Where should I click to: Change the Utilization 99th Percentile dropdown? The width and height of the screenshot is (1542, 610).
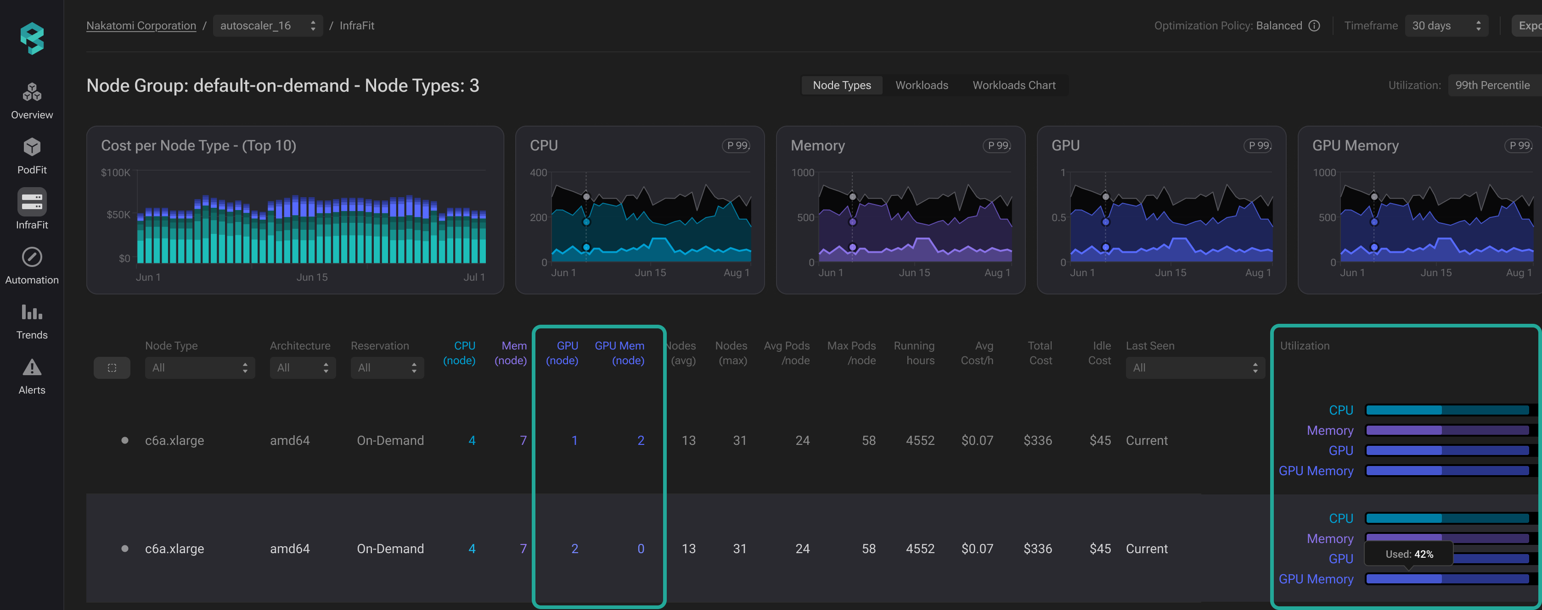click(x=1494, y=85)
